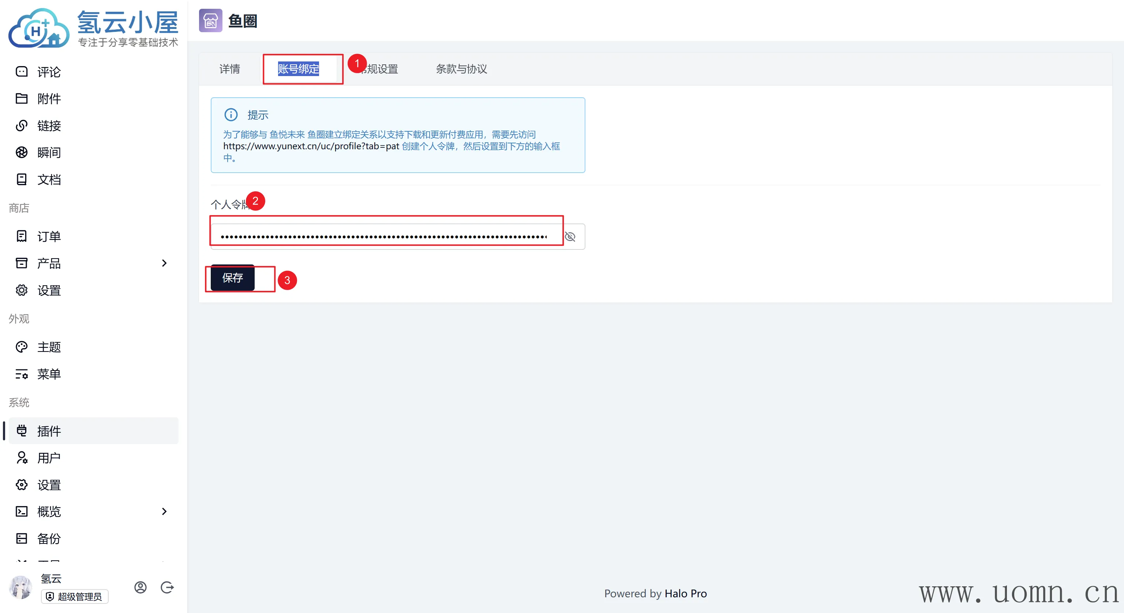Open user profile circle icon
The height and width of the screenshot is (613, 1124).
pos(140,587)
